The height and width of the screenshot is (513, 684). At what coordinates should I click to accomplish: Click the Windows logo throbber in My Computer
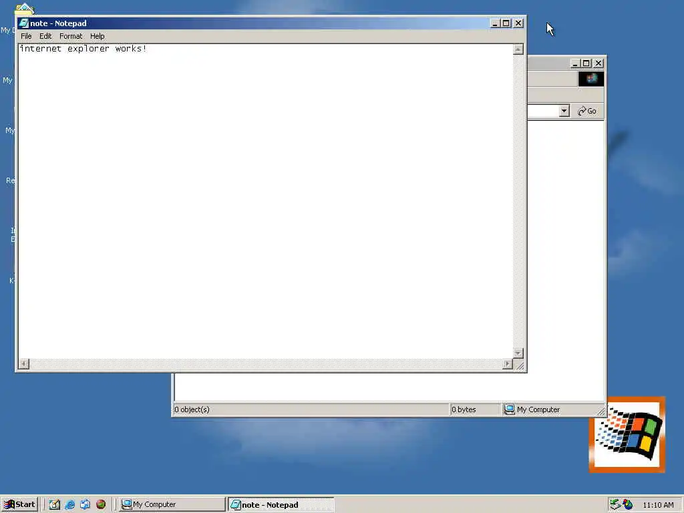(x=591, y=79)
